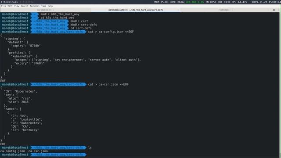
Task: Click the "kubernetes": { line
Action: [x=24, y=56]
